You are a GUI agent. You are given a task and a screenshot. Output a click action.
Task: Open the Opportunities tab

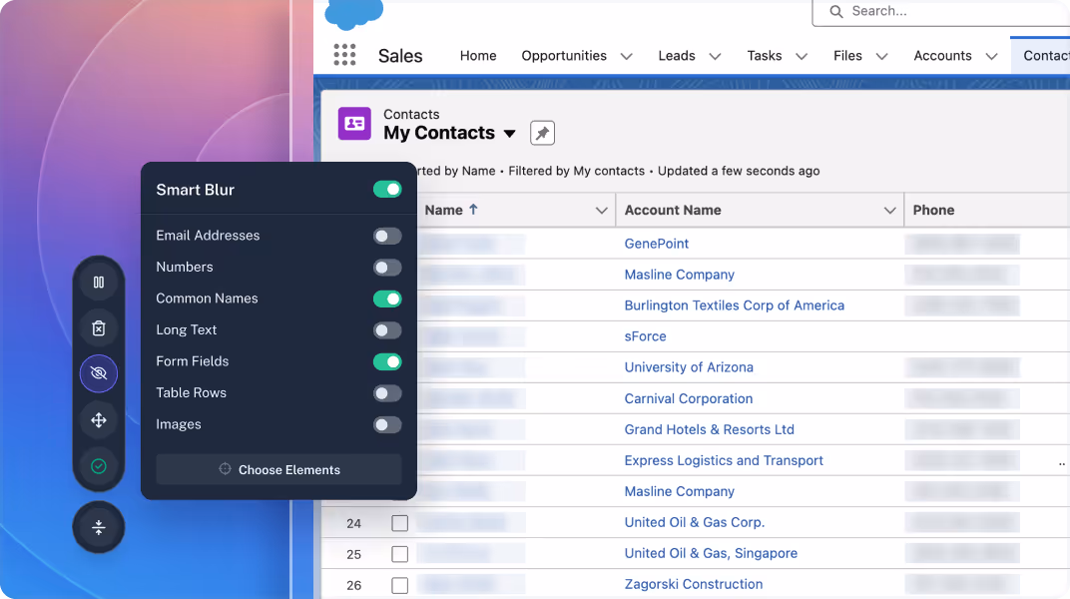[x=564, y=55]
